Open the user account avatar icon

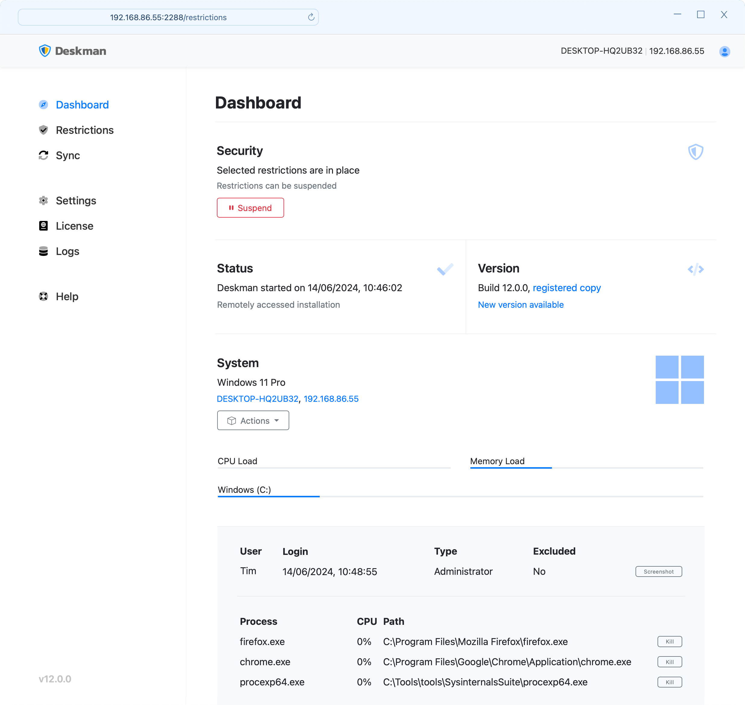point(724,51)
